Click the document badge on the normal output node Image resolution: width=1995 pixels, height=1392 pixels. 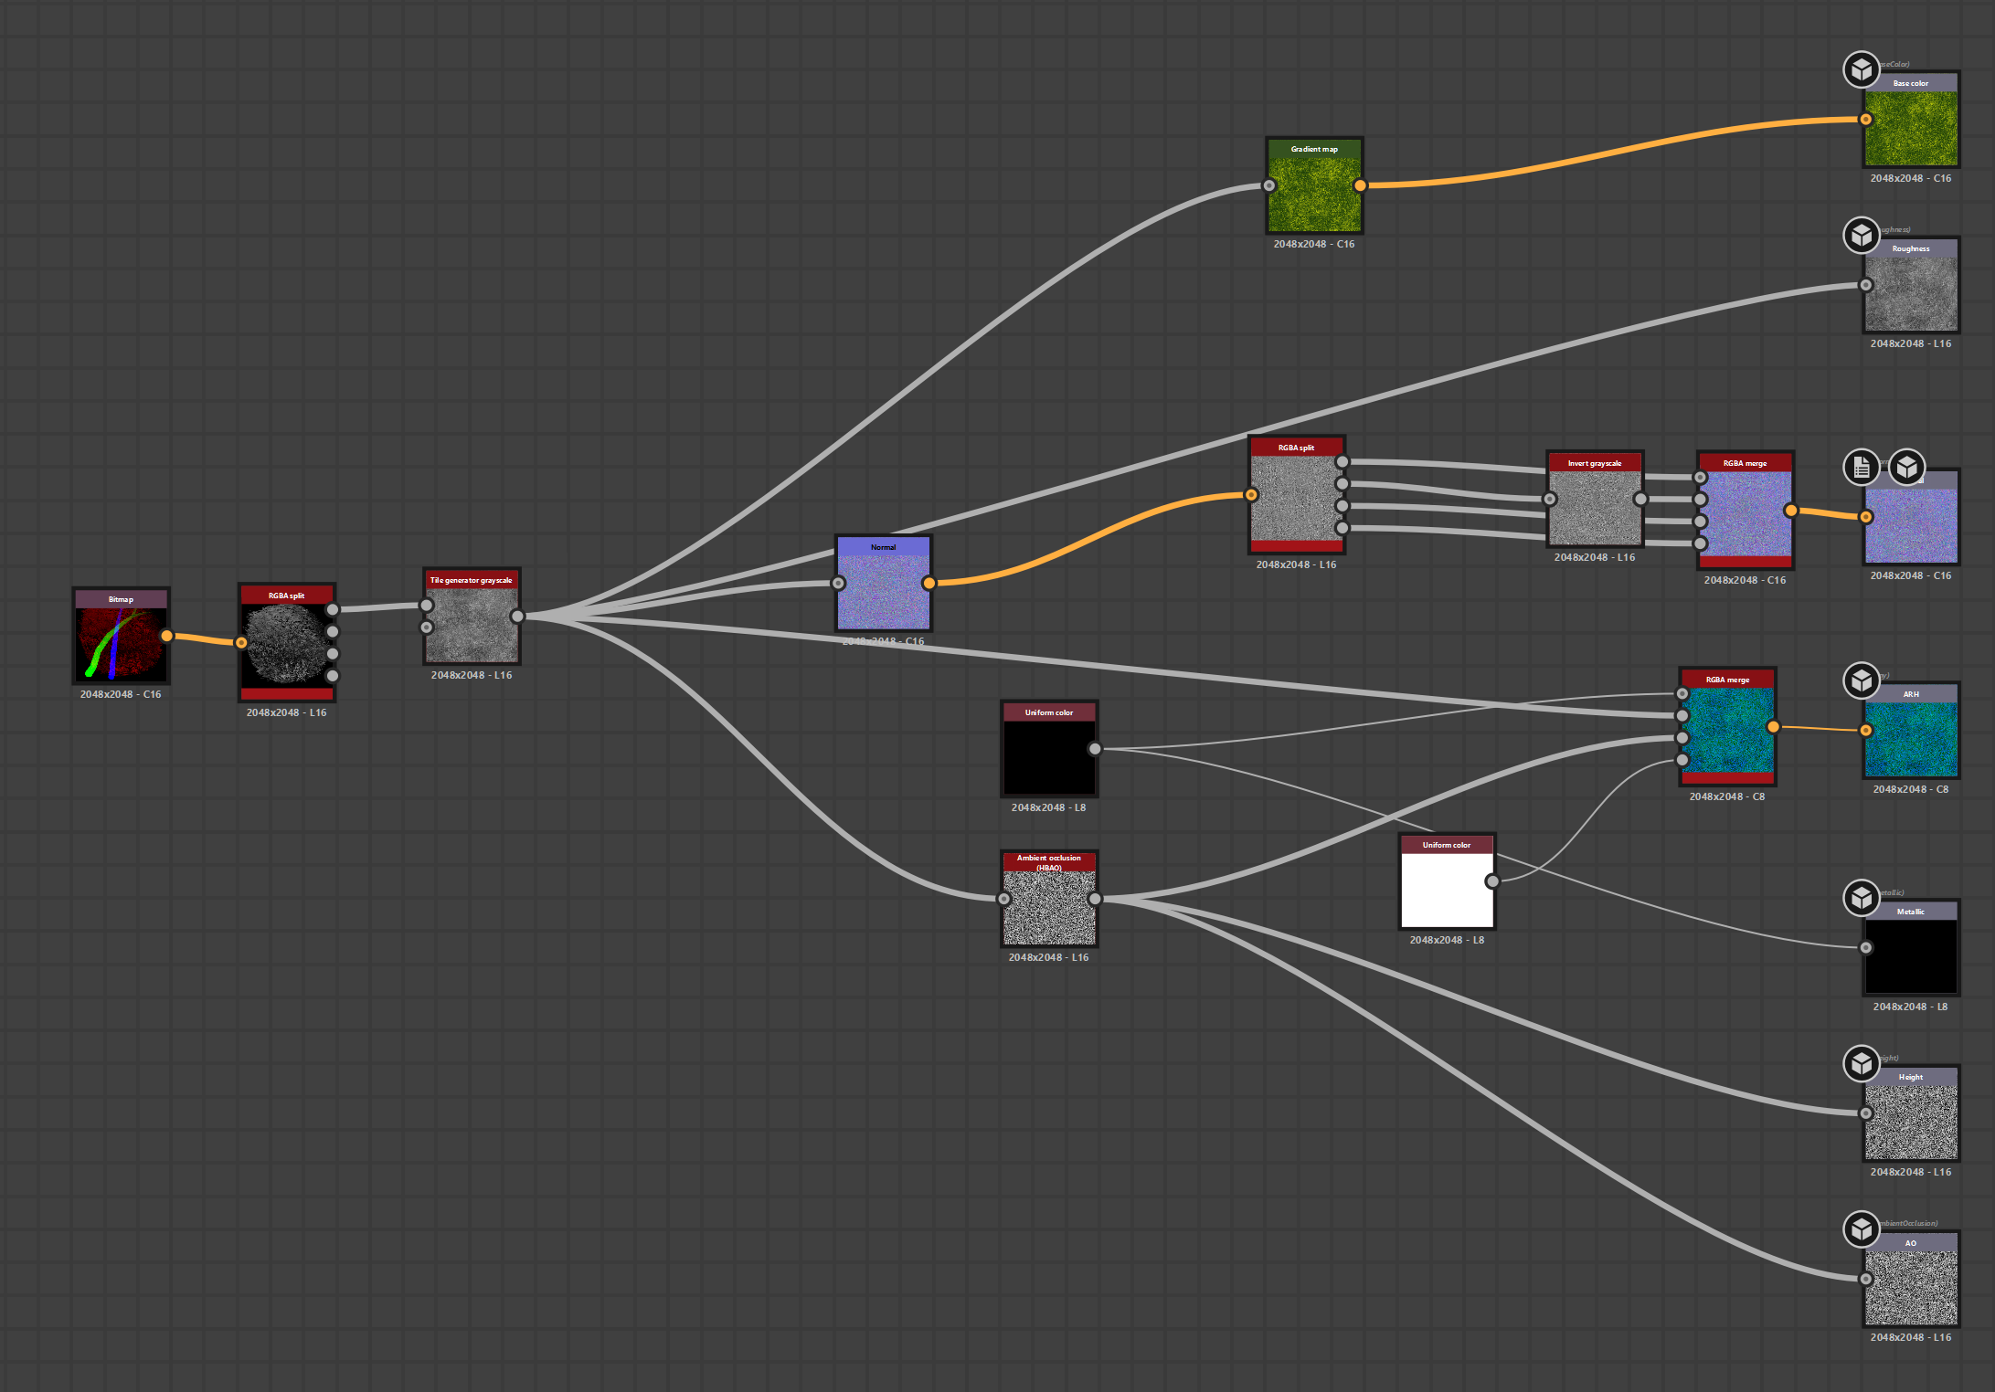[x=1862, y=468]
